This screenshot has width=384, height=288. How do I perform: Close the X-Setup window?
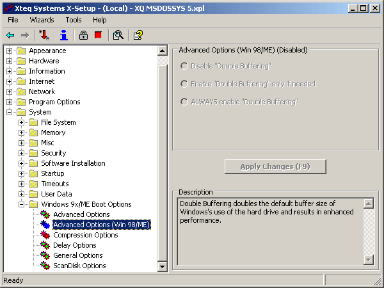point(374,8)
